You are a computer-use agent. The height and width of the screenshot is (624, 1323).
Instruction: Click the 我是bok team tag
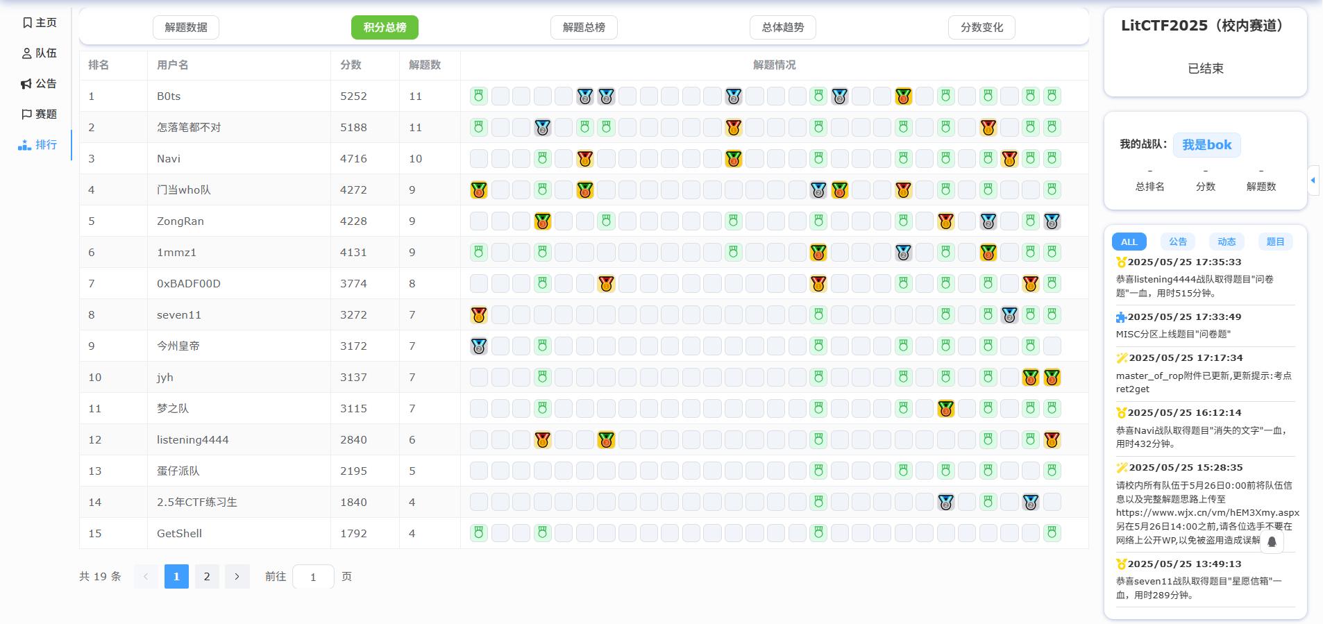click(1206, 145)
